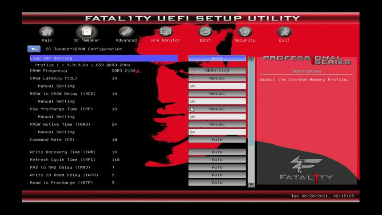The height and width of the screenshot is (215, 382).
Task: Select the RAS to RAS Delay (tRRD) label
Action: click(60, 167)
